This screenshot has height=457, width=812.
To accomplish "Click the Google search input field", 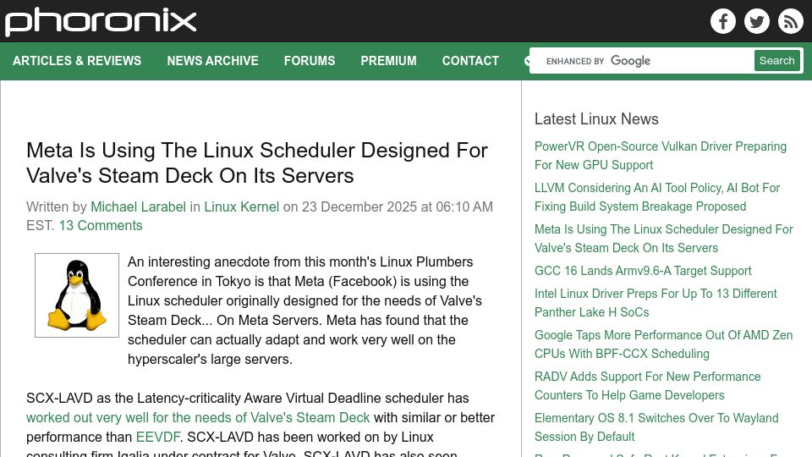I will (642, 61).
